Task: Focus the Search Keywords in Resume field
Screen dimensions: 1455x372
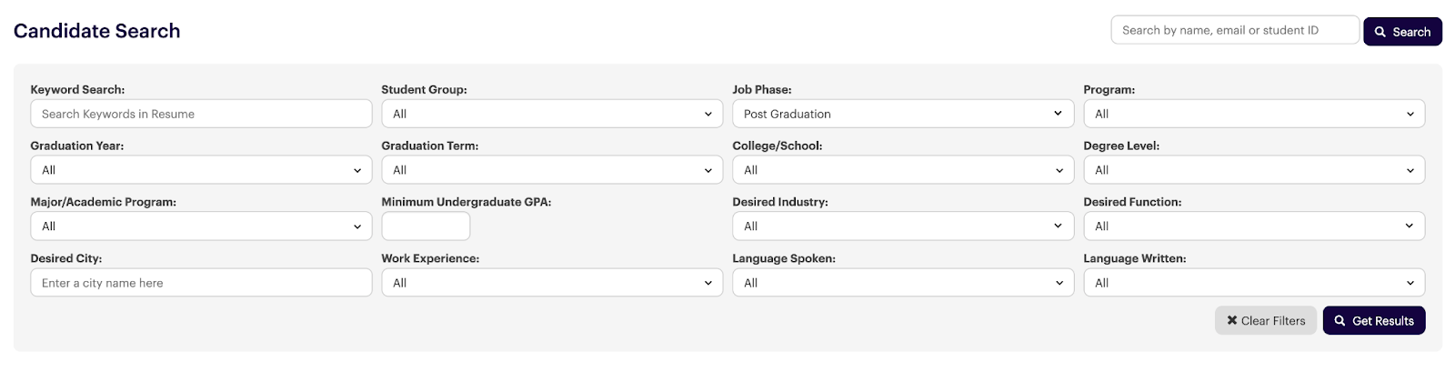Action: pos(201,114)
